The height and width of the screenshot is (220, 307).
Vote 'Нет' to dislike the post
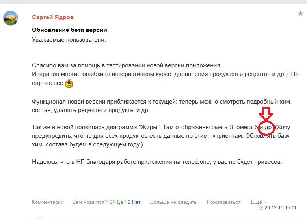pyautogui.click(x=134, y=202)
